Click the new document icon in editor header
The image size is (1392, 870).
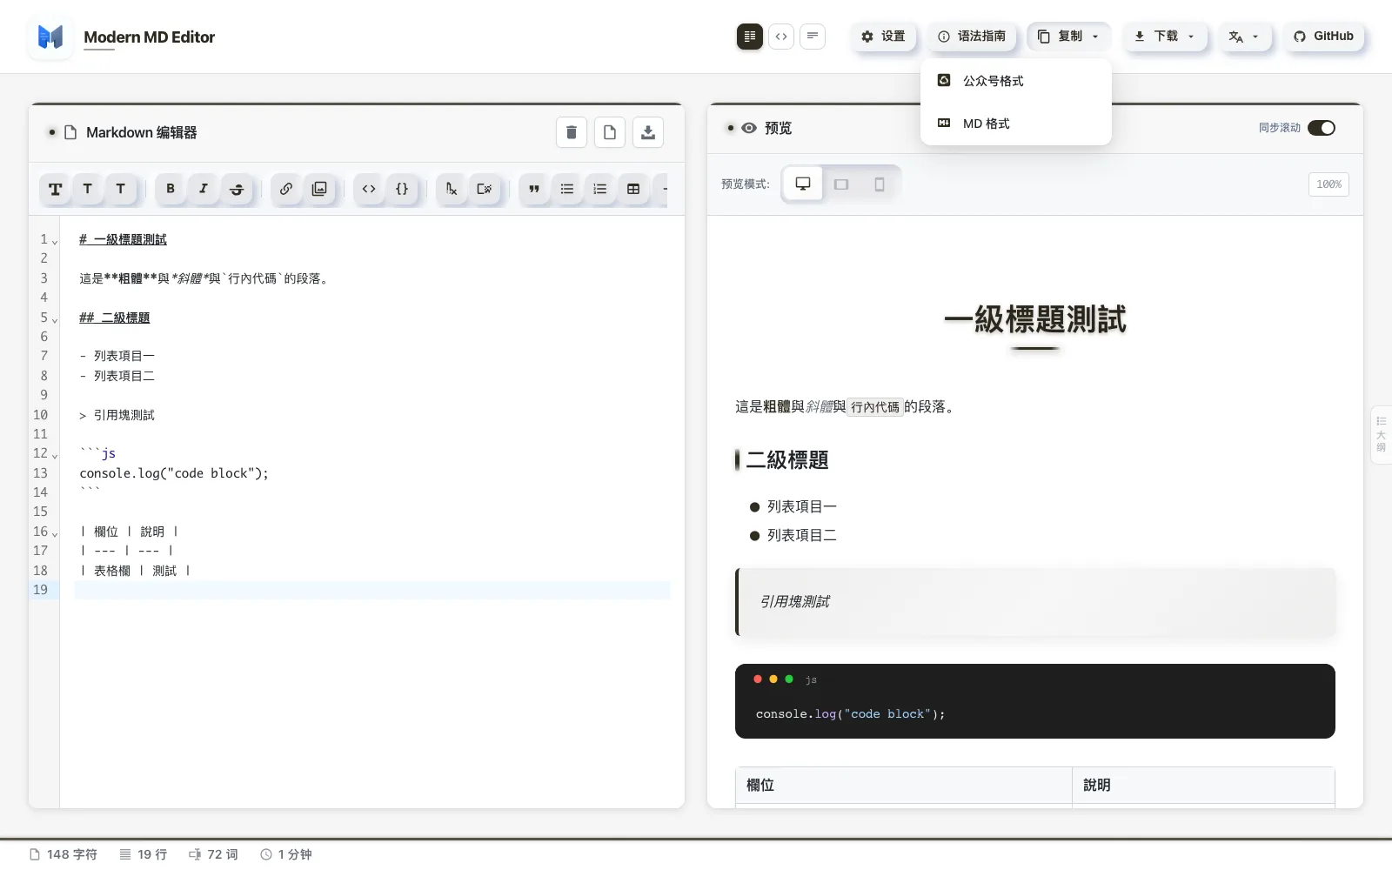610,132
